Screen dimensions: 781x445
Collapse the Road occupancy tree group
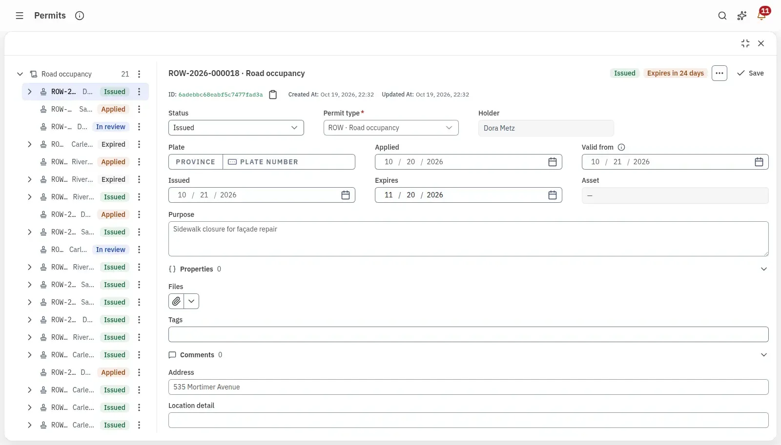(x=20, y=74)
